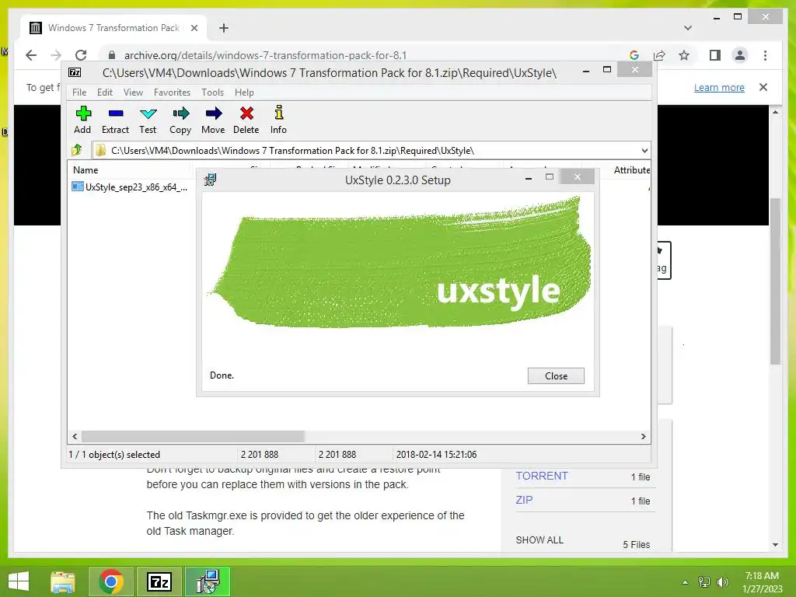796x597 pixels.
Task: Click the Learn more link
Action: click(x=719, y=87)
